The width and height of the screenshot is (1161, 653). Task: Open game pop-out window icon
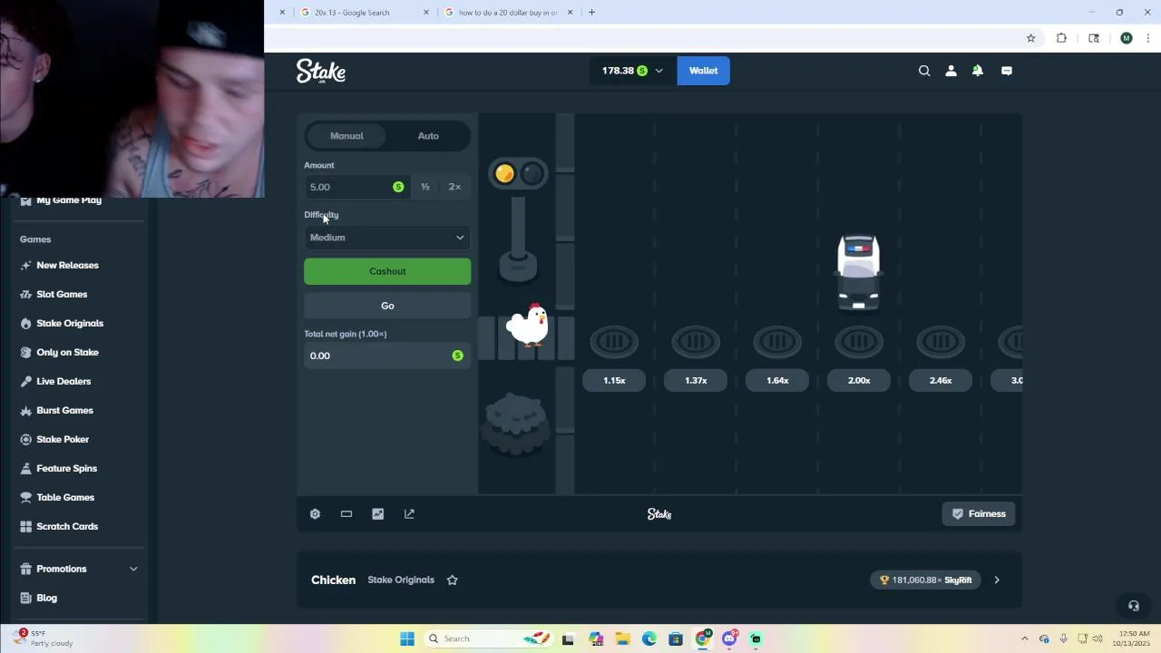(409, 513)
